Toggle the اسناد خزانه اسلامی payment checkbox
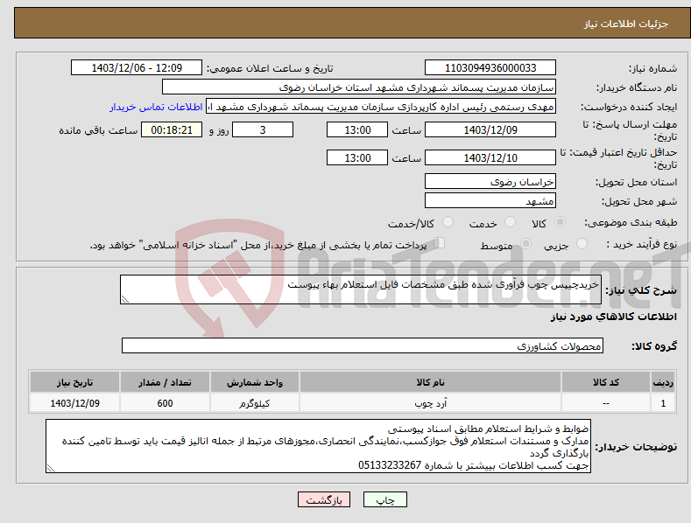The height and width of the screenshot is (523, 691). 440,243
